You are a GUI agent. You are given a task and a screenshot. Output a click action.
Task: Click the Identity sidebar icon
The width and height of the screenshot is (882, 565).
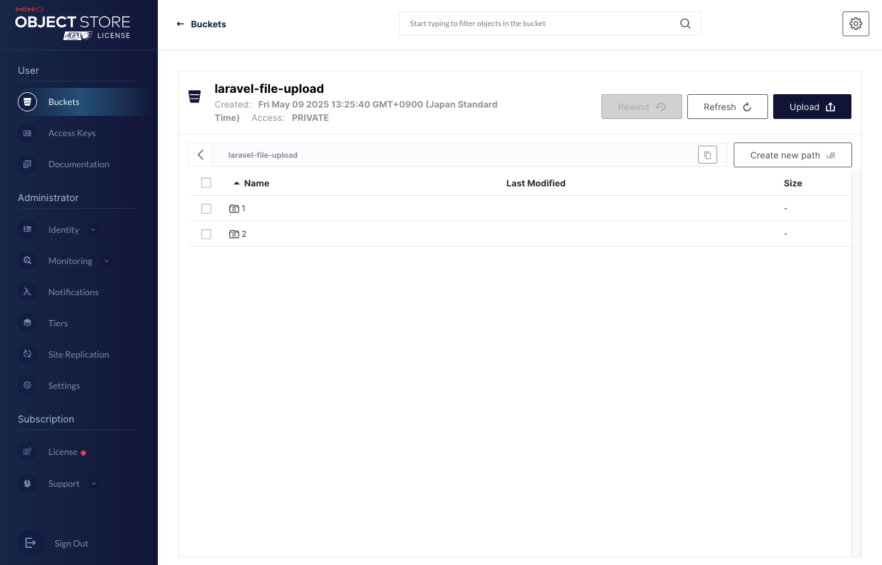point(27,230)
